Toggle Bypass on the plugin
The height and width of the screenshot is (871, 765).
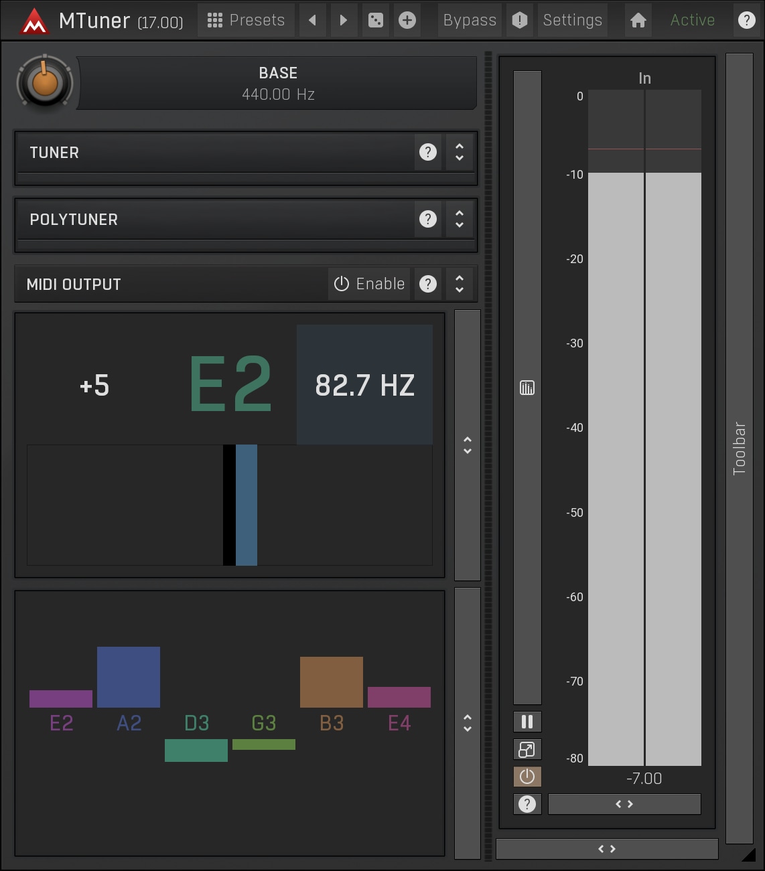click(x=470, y=20)
